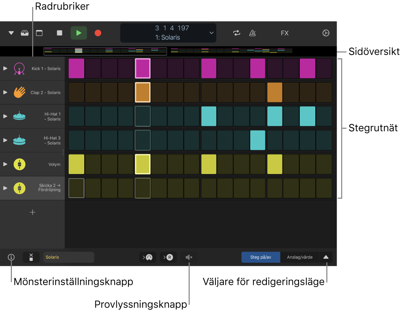Image resolution: width=405 pixels, height=313 pixels.
Task: Toggle empty step 2 in Hi-Hat 1 row
Action: pyautogui.click(x=93, y=116)
